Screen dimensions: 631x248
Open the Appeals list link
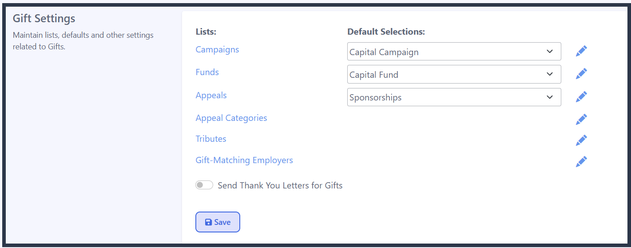(x=211, y=95)
